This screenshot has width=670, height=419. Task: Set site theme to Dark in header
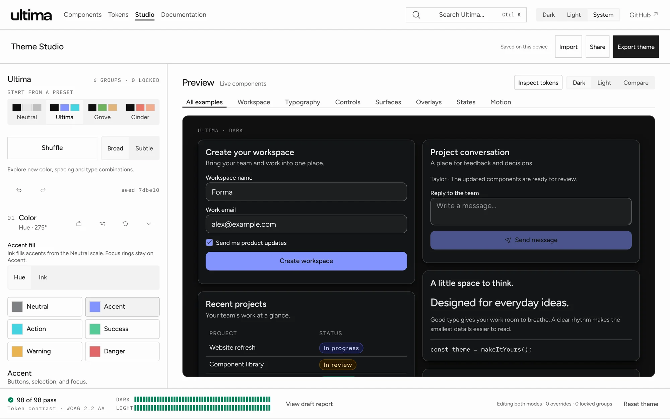point(548,15)
